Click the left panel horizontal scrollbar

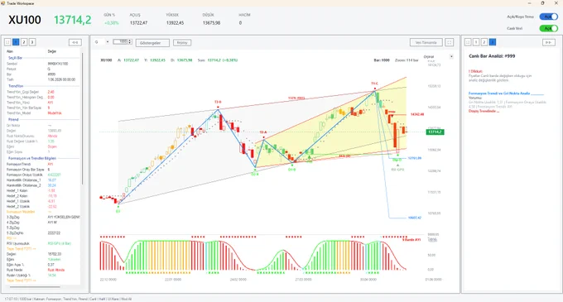click(35, 287)
